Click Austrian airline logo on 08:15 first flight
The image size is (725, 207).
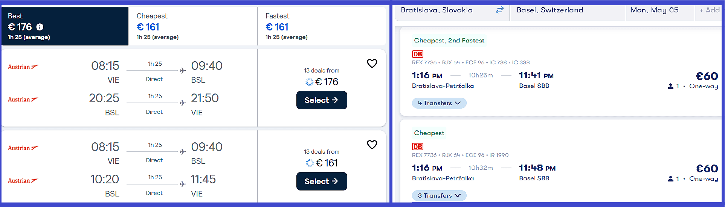pyautogui.click(x=23, y=67)
